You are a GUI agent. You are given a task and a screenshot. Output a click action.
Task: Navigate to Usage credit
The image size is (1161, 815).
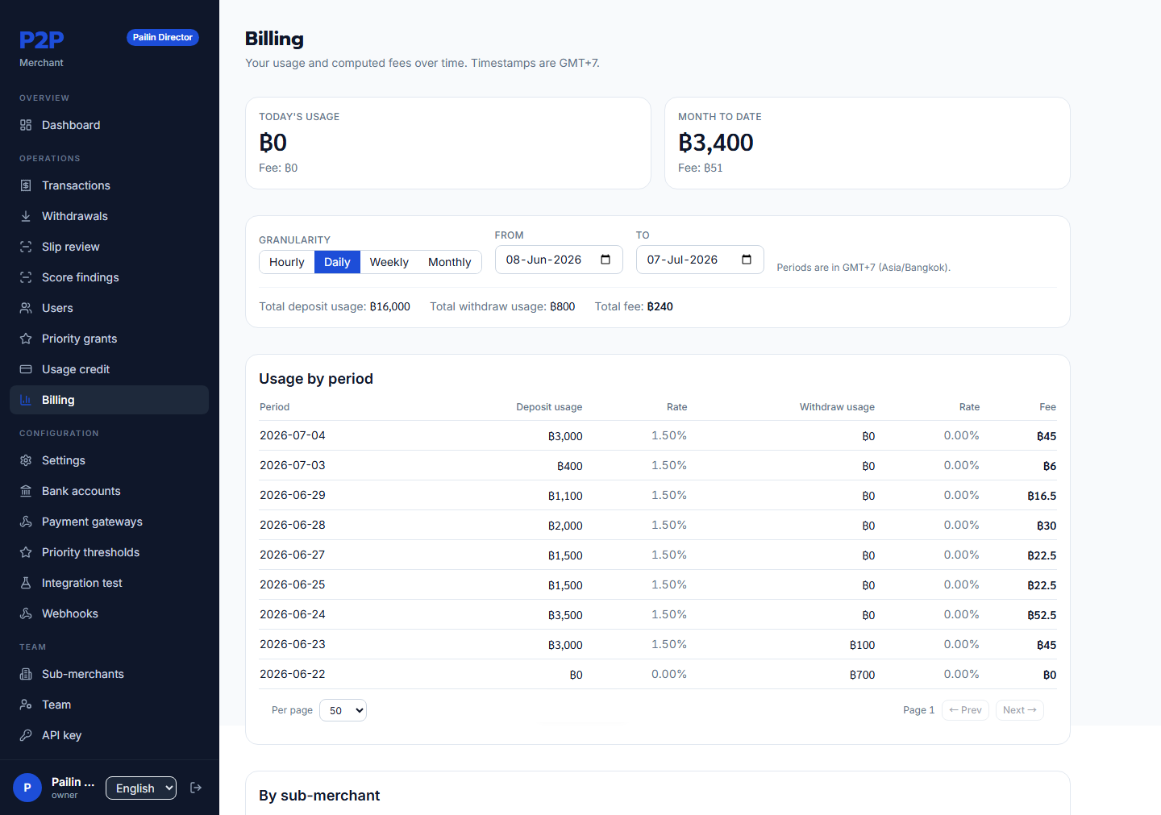pyautogui.click(x=110, y=369)
